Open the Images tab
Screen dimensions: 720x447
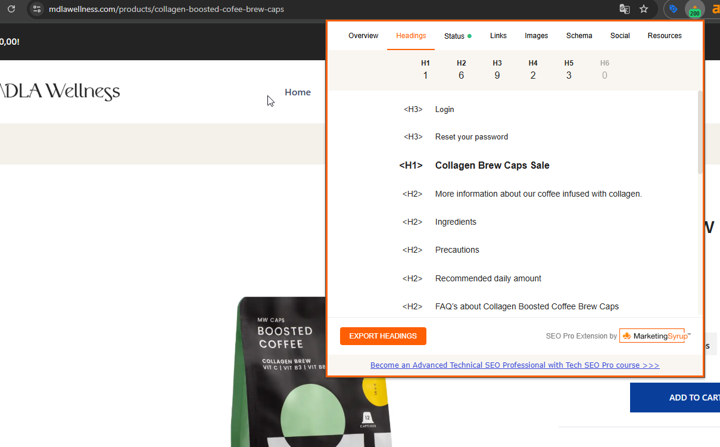click(536, 36)
